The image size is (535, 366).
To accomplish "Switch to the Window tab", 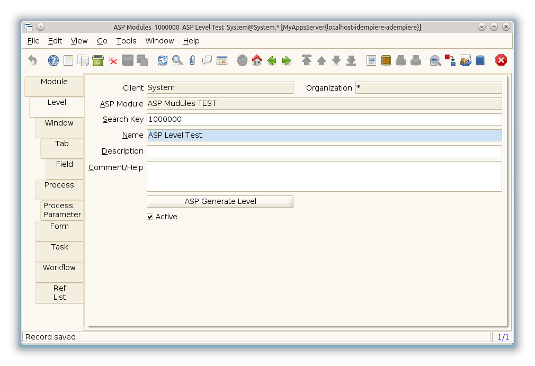I will (59, 123).
